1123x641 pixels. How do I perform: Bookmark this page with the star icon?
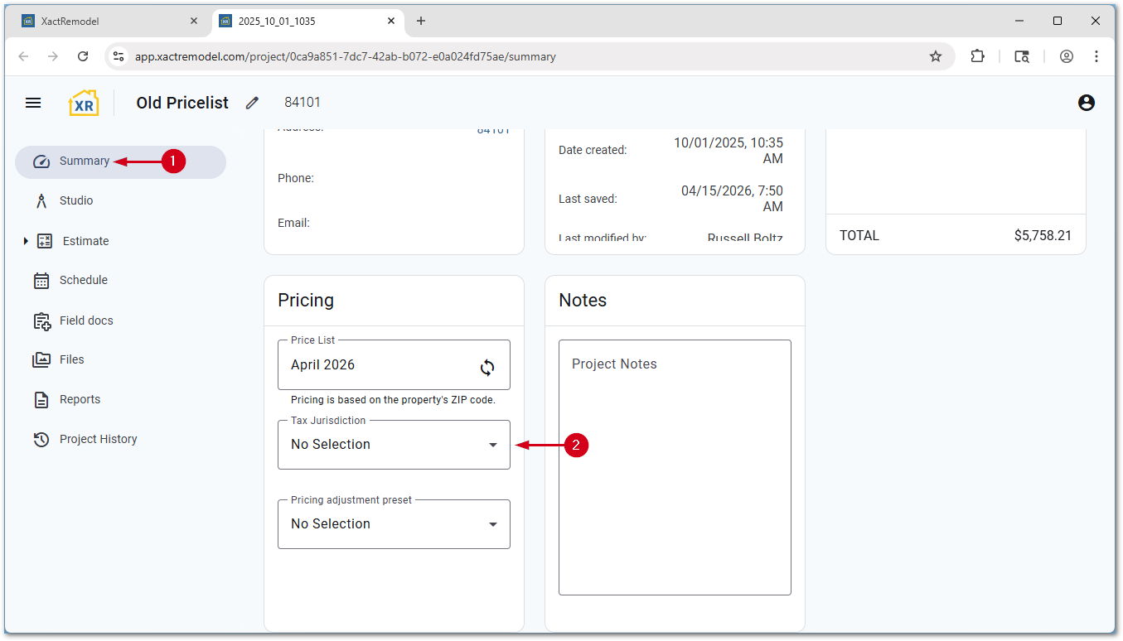tap(936, 56)
